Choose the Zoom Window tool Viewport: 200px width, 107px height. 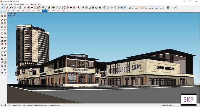tap(5, 62)
